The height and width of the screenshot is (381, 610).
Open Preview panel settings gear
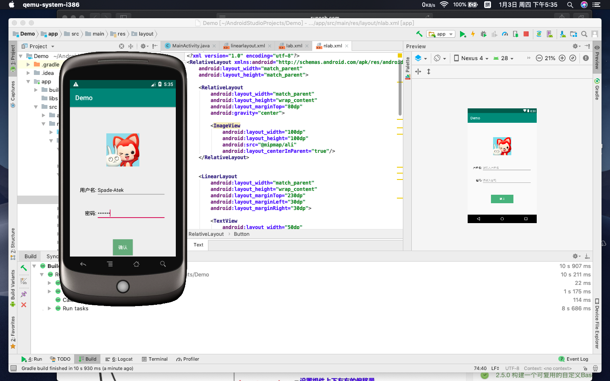click(x=576, y=46)
